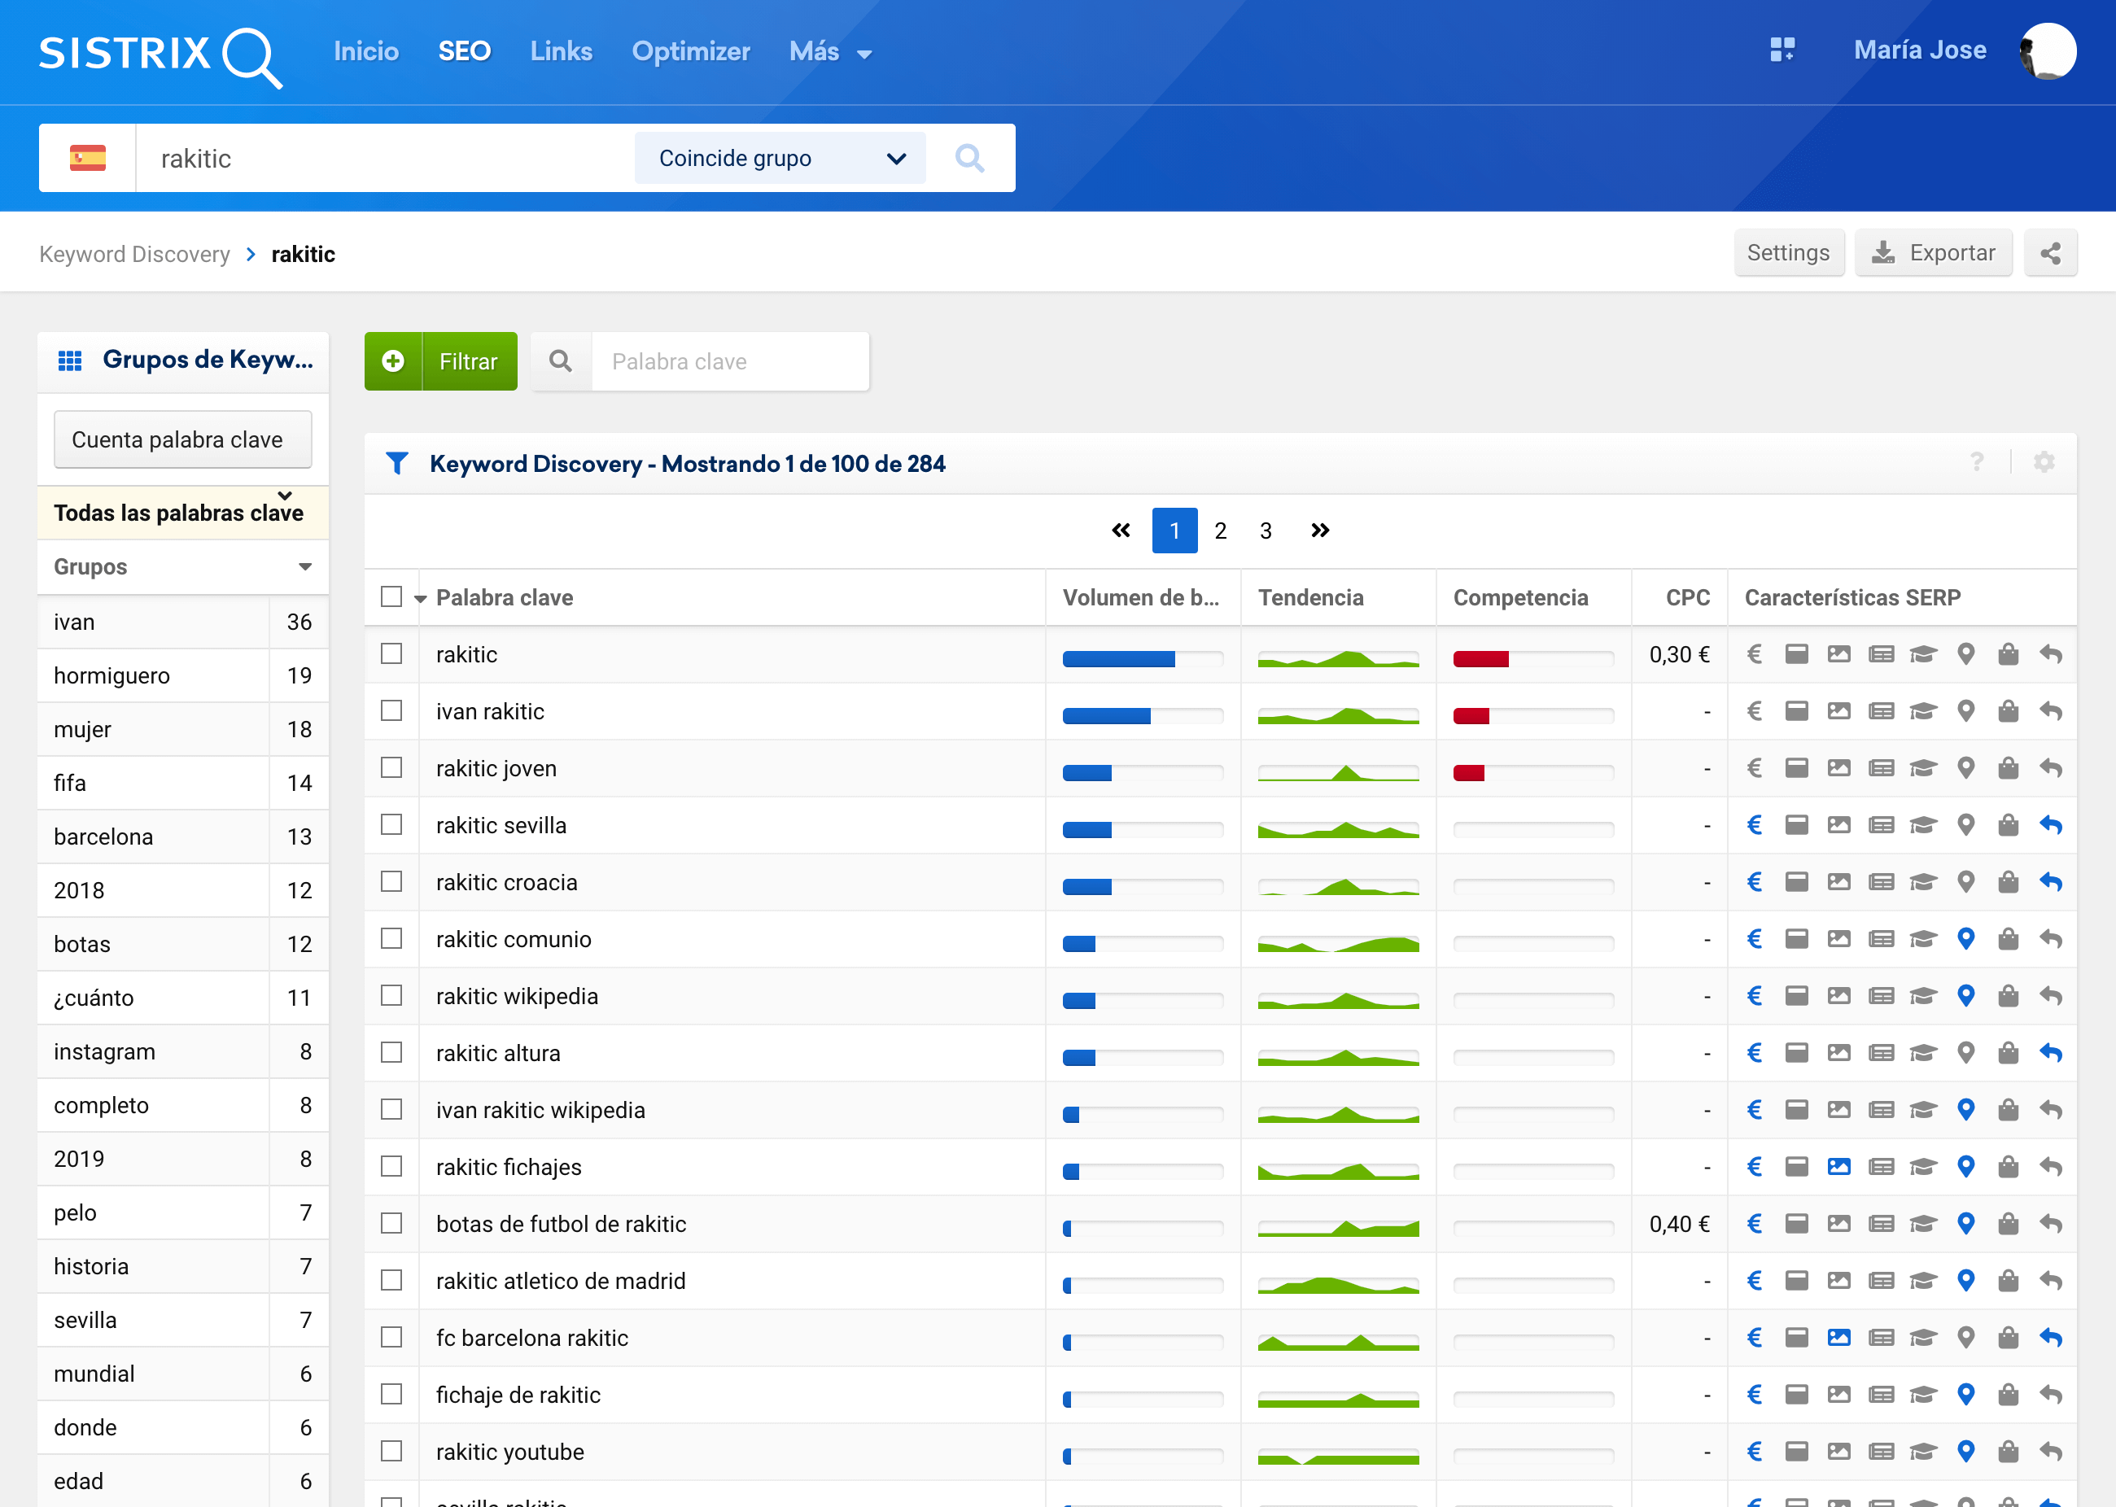Check the box for ivan rakitic
The height and width of the screenshot is (1507, 2116).
click(x=391, y=711)
